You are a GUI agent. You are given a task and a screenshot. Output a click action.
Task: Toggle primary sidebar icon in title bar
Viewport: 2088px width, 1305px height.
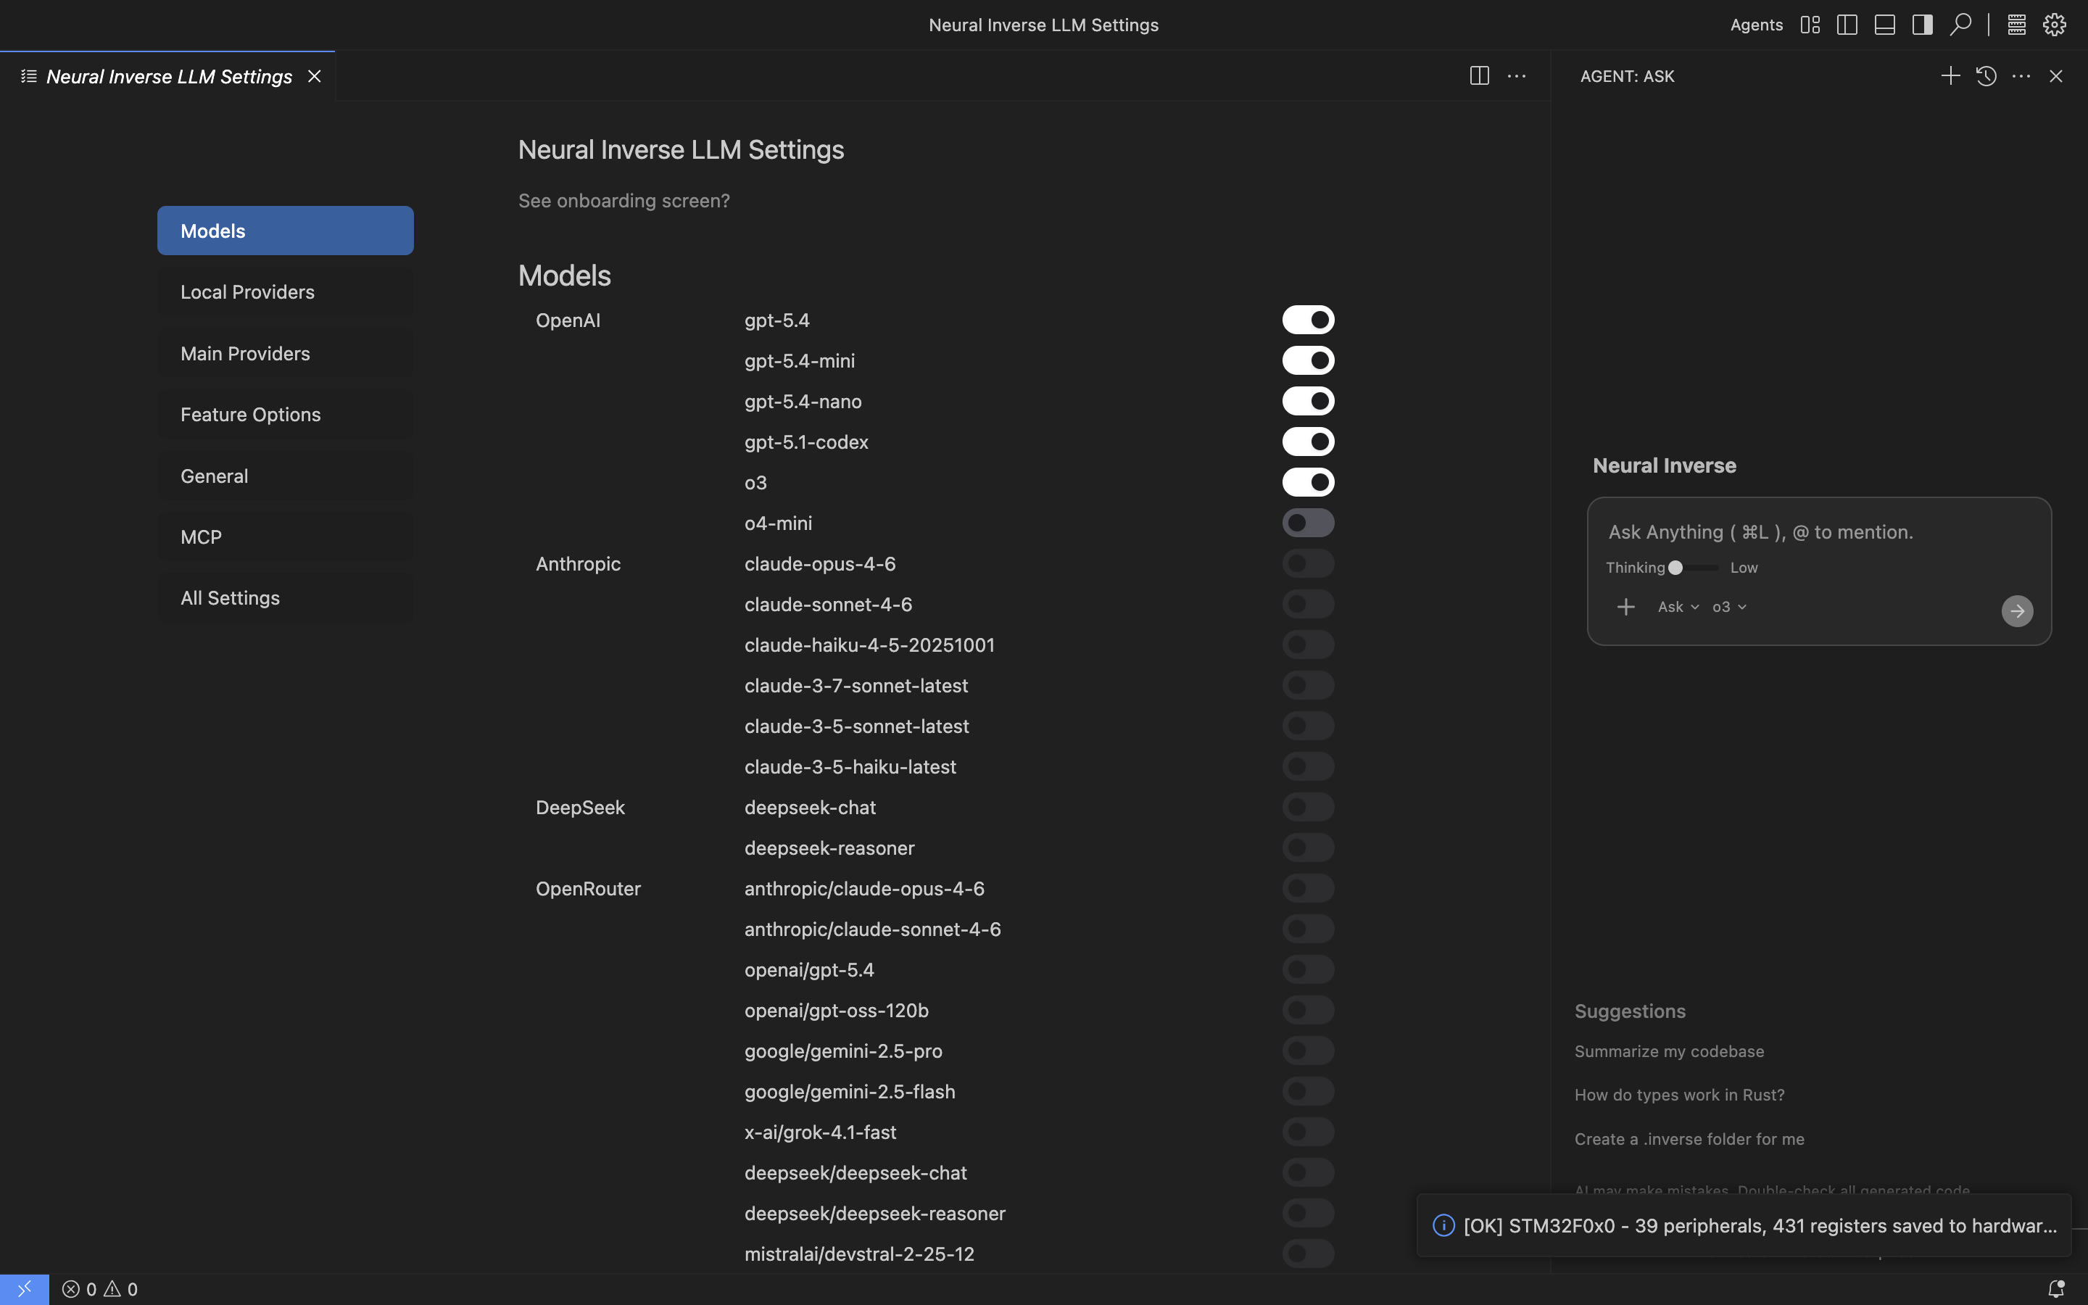click(1847, 25)
